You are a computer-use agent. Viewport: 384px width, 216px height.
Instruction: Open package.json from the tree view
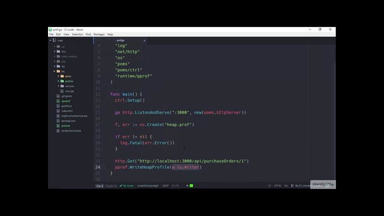coord(68,121)
